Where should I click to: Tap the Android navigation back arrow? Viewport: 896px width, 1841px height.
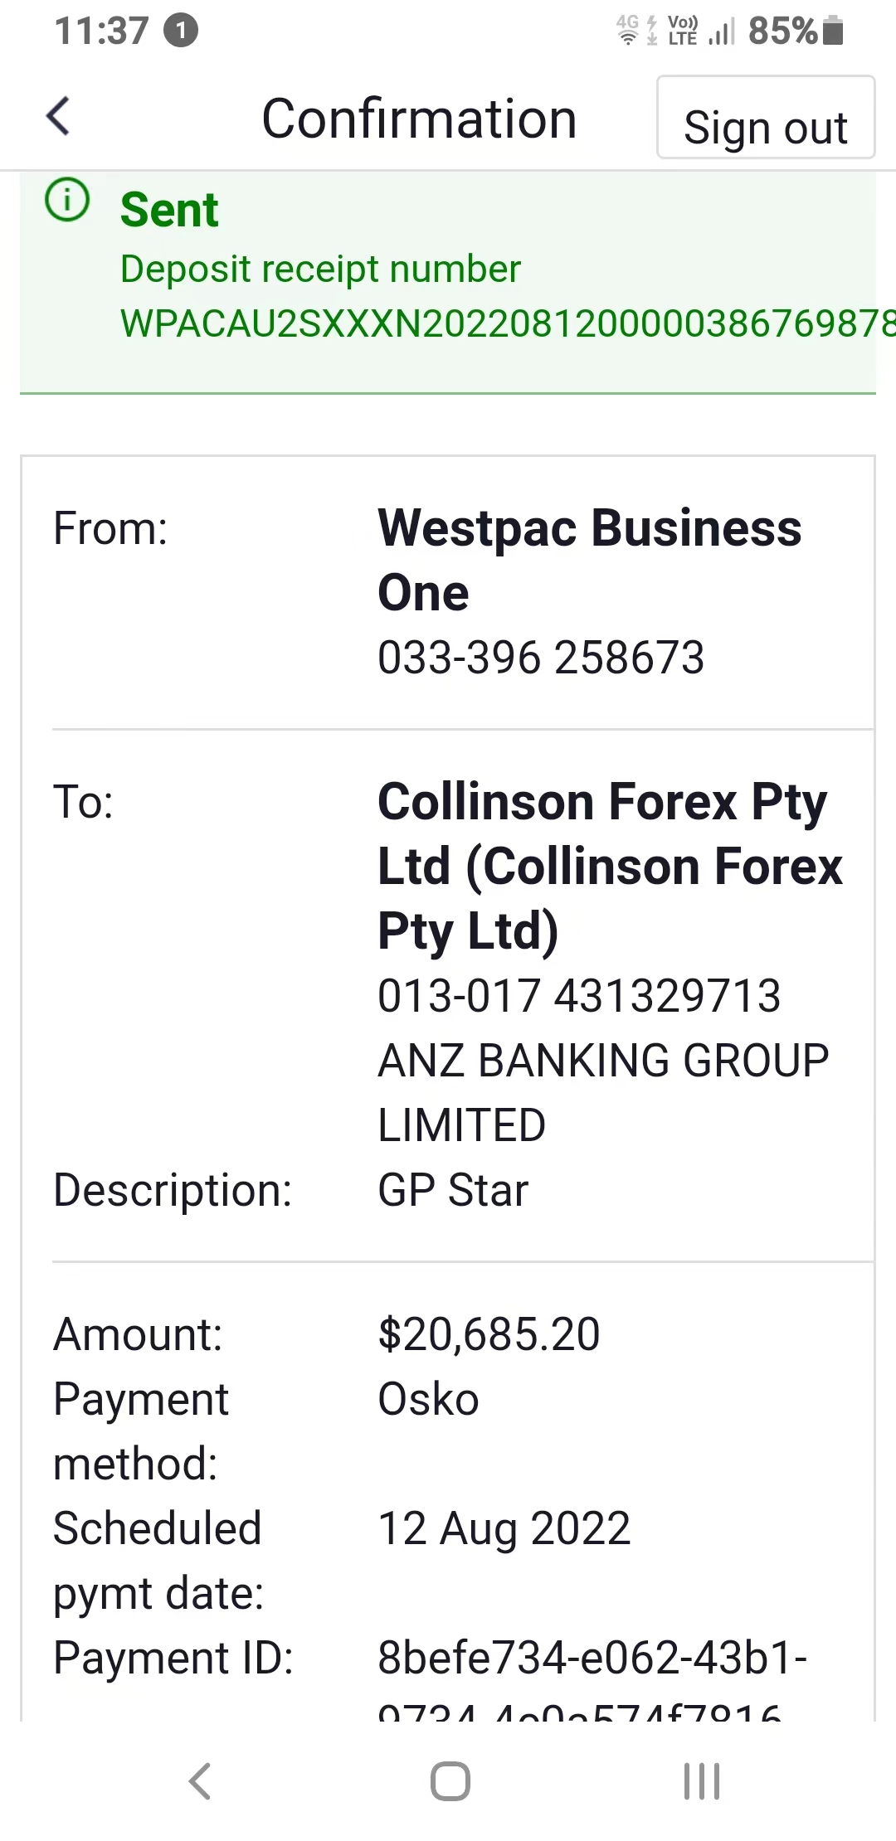(200, 1780)
